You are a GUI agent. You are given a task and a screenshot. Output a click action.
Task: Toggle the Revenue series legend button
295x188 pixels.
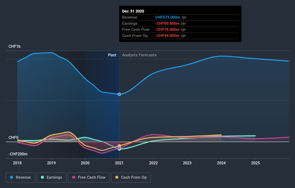point(20,178)
